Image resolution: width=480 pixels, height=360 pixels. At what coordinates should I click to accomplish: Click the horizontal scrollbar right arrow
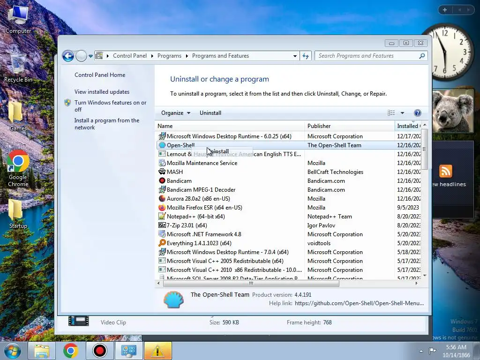(416, 284)
